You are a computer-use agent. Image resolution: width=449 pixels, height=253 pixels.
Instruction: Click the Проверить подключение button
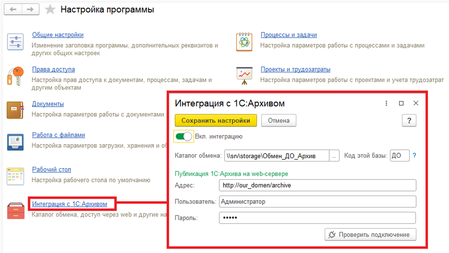coord(370,235)
